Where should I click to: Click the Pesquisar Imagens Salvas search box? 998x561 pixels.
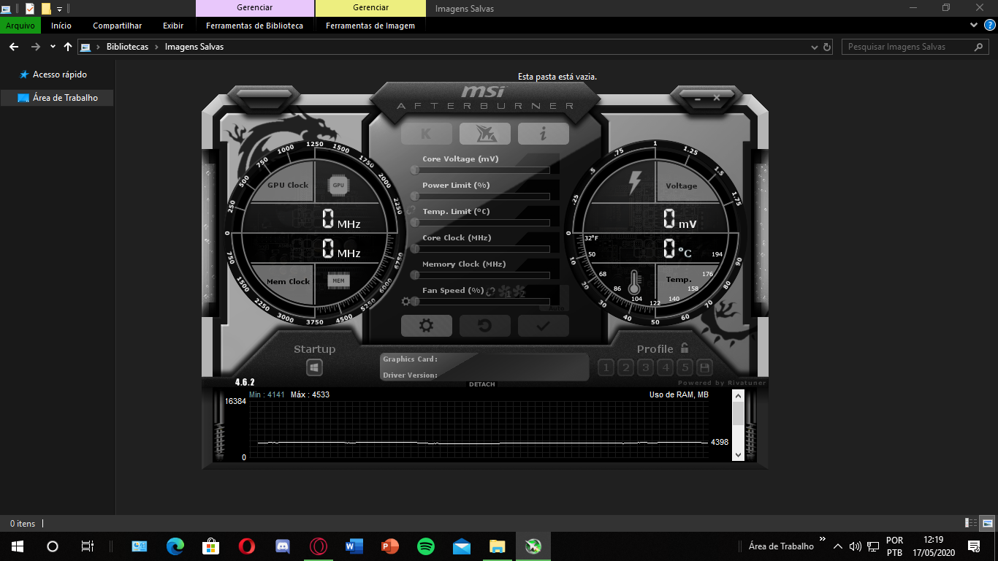tap(915, 47)
